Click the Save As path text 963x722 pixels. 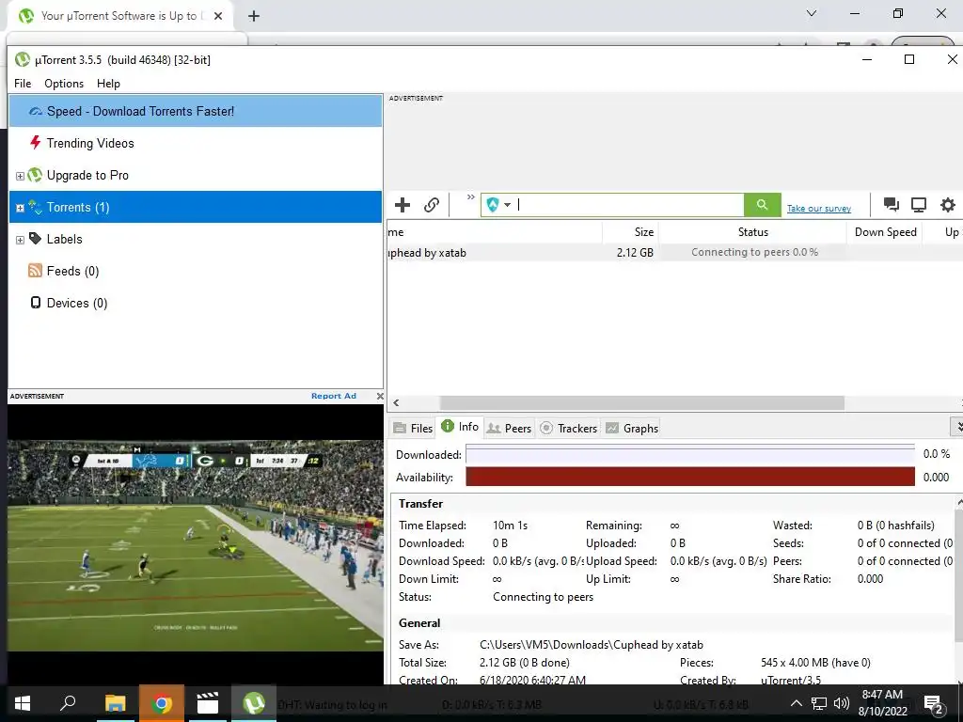(591, 645)
